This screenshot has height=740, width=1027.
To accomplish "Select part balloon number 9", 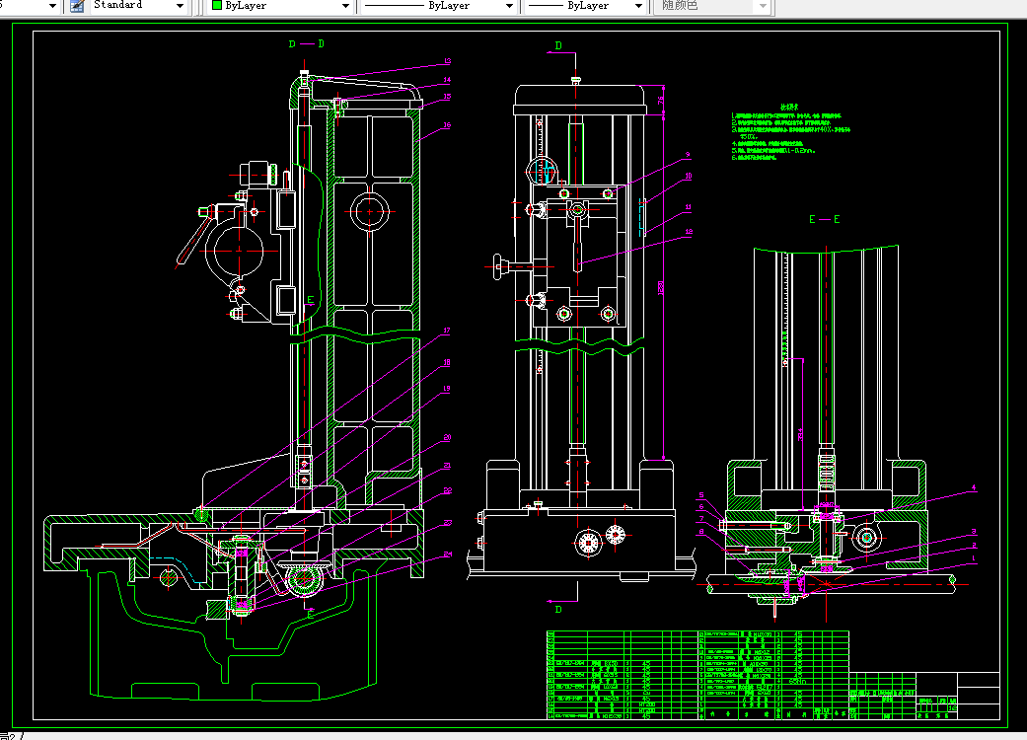I will click(688, 155).
